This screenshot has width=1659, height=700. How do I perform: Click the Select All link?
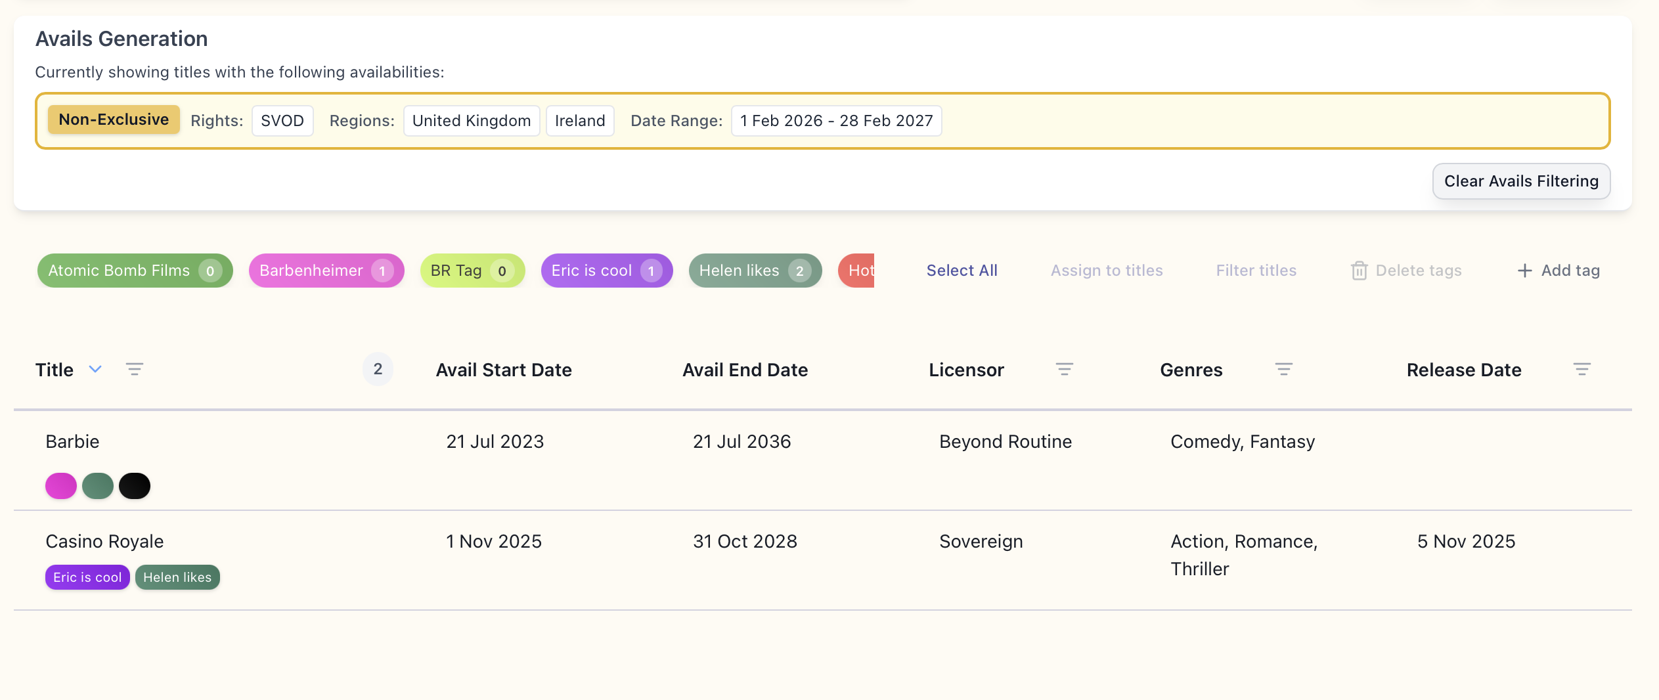[x=962, y=271]
